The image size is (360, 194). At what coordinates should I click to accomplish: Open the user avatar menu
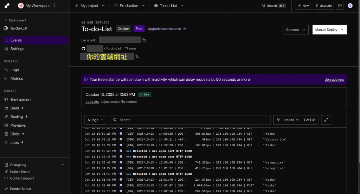pos(350,6)
